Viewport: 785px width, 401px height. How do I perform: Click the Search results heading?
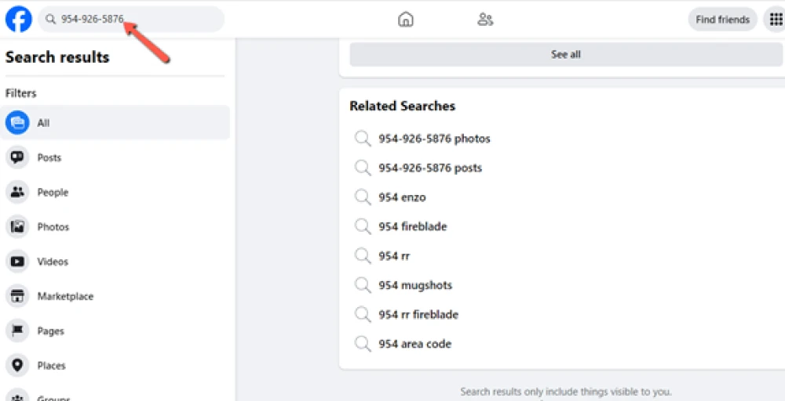(57, 57)
